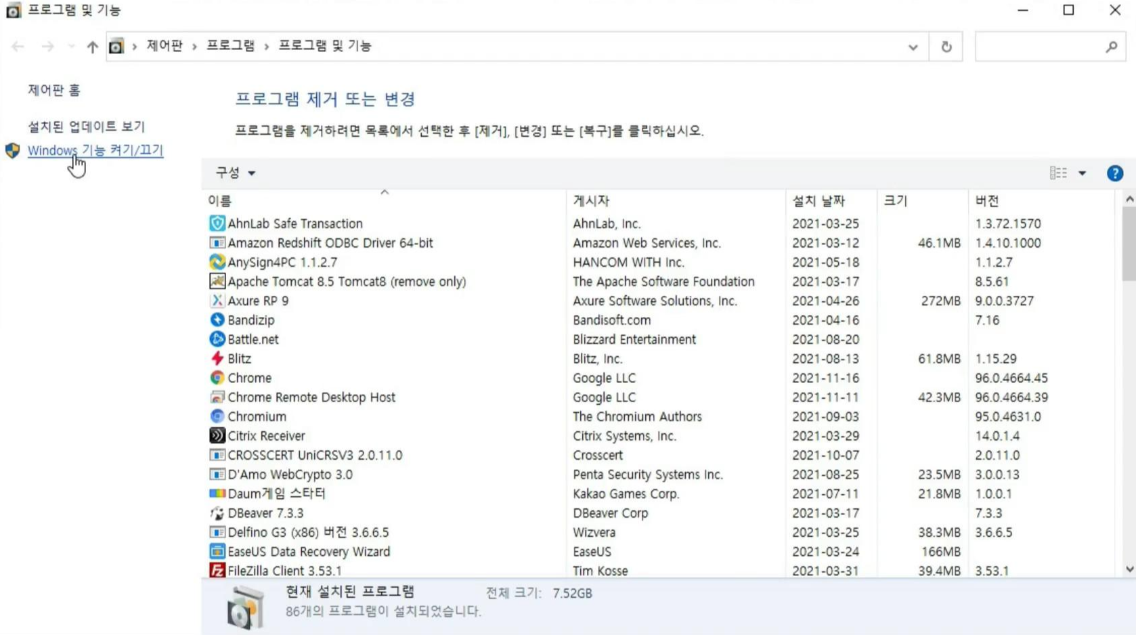The width and height of the screenshot is (1136, 635).
Task: Click the Bandizip program icon
Action: (217, 320)
